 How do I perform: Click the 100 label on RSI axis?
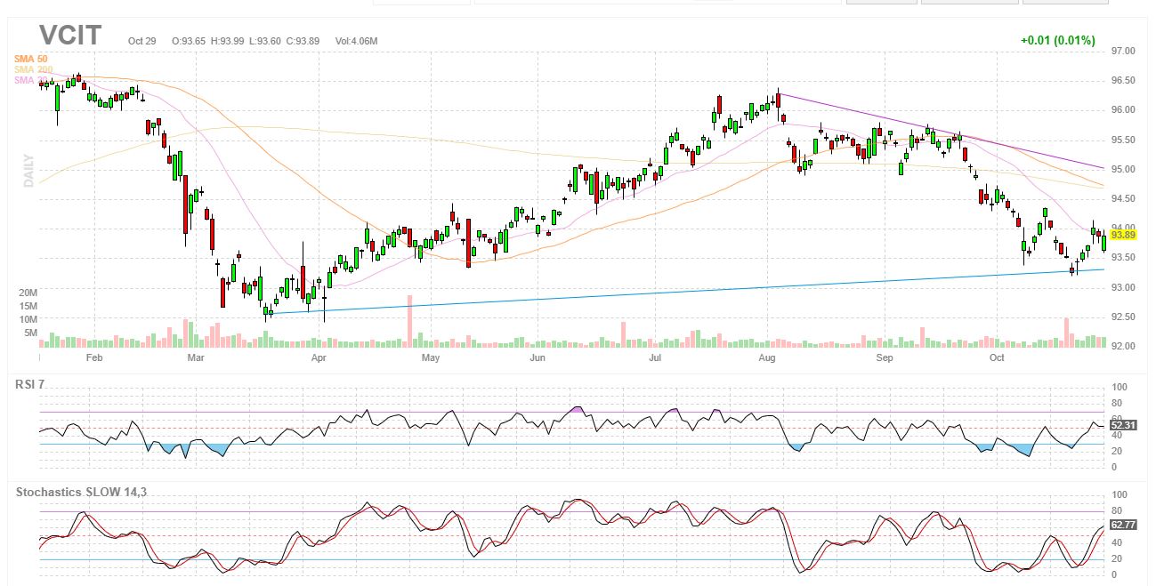tap(1119, 388)
